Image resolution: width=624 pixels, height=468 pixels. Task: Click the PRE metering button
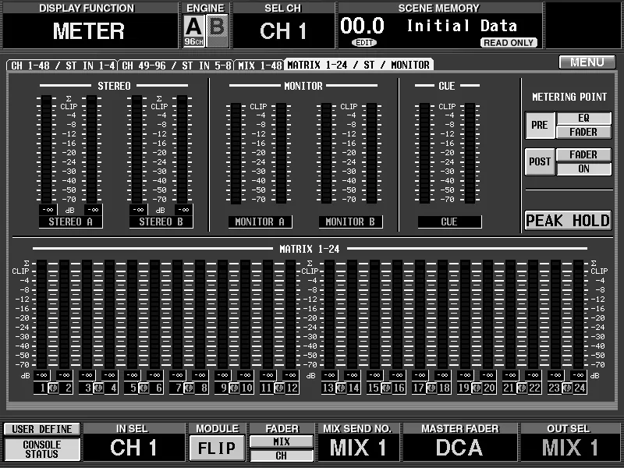pos(540,125)
